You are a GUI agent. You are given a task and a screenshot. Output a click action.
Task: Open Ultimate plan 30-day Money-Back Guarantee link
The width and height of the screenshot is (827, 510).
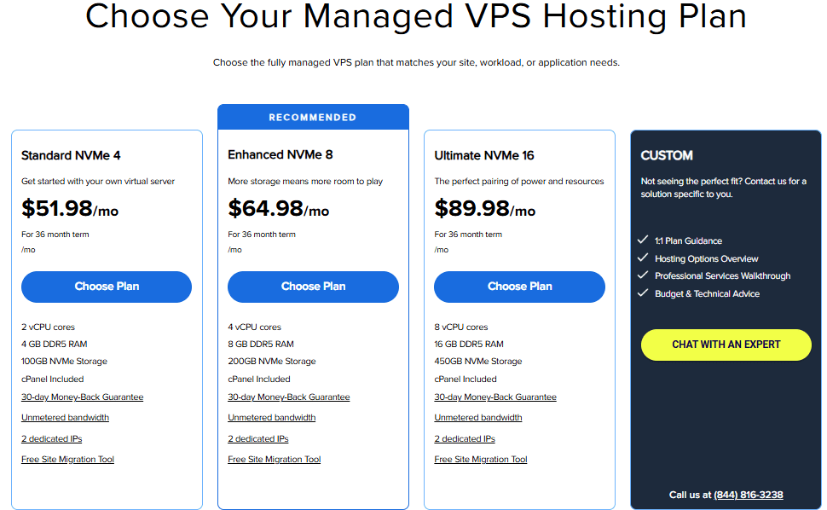click(x=495, y=397)
